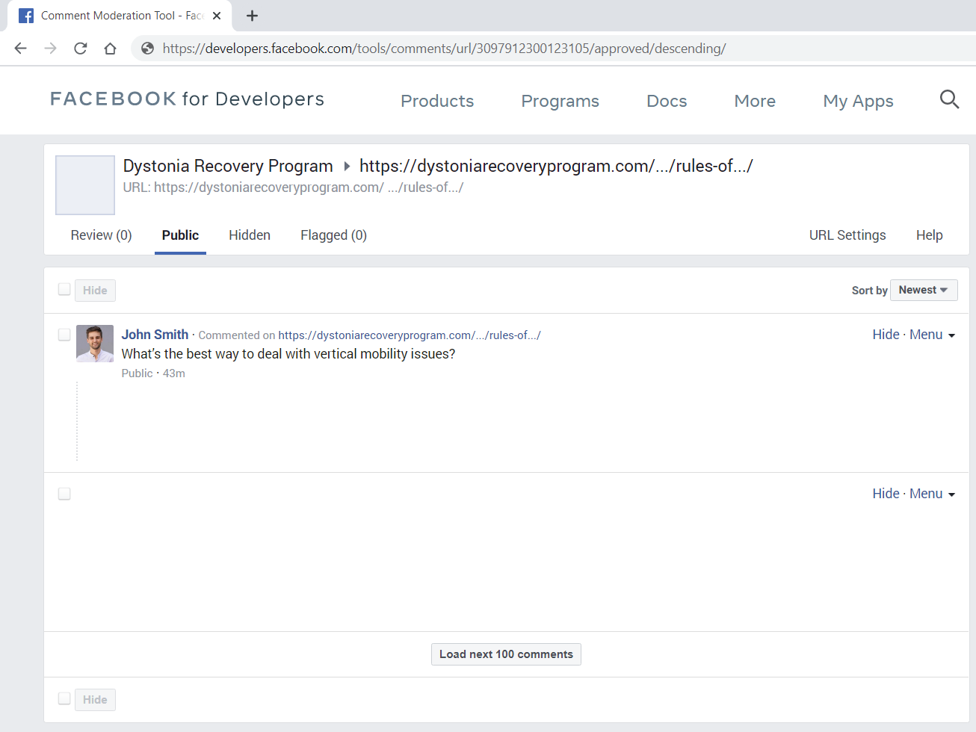Open the More menu
The image size is (976, 732).
(x=755, y=101)
